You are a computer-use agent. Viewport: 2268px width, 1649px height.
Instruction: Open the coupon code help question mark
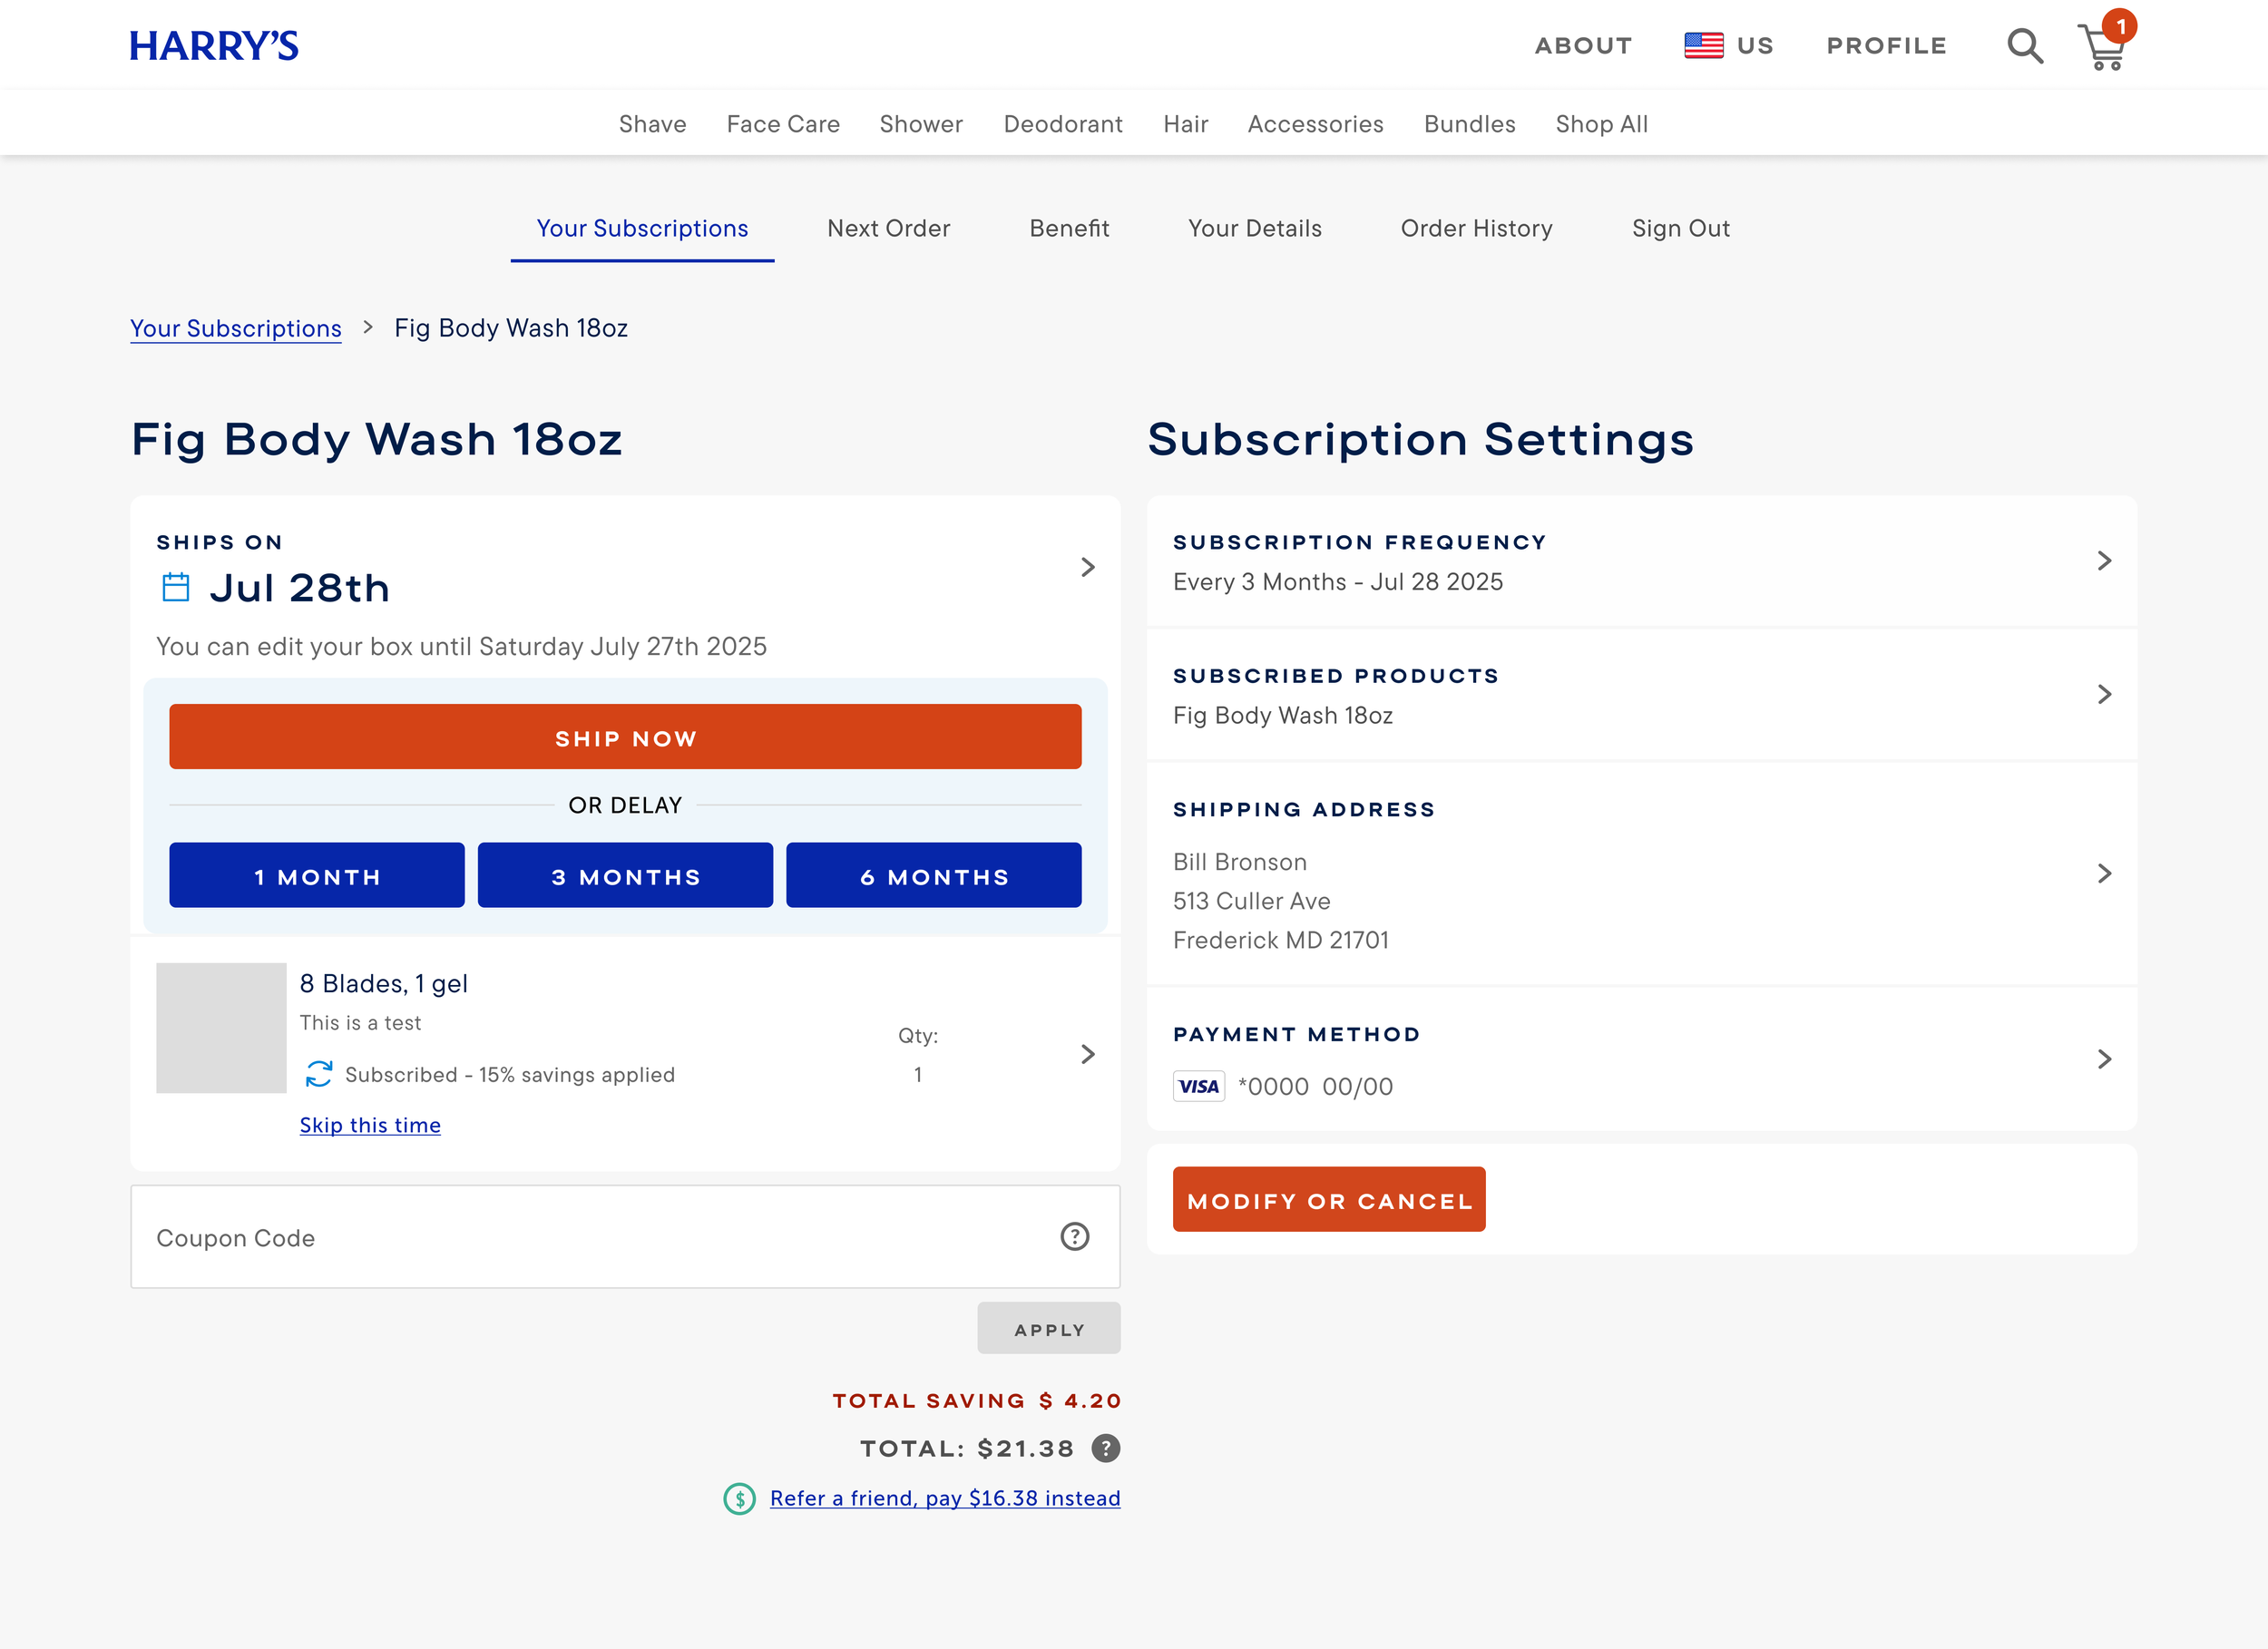click(x=1075, y=1237)
